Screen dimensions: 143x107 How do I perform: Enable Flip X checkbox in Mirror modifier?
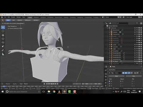pyautogui.click(x=132, y=81)
